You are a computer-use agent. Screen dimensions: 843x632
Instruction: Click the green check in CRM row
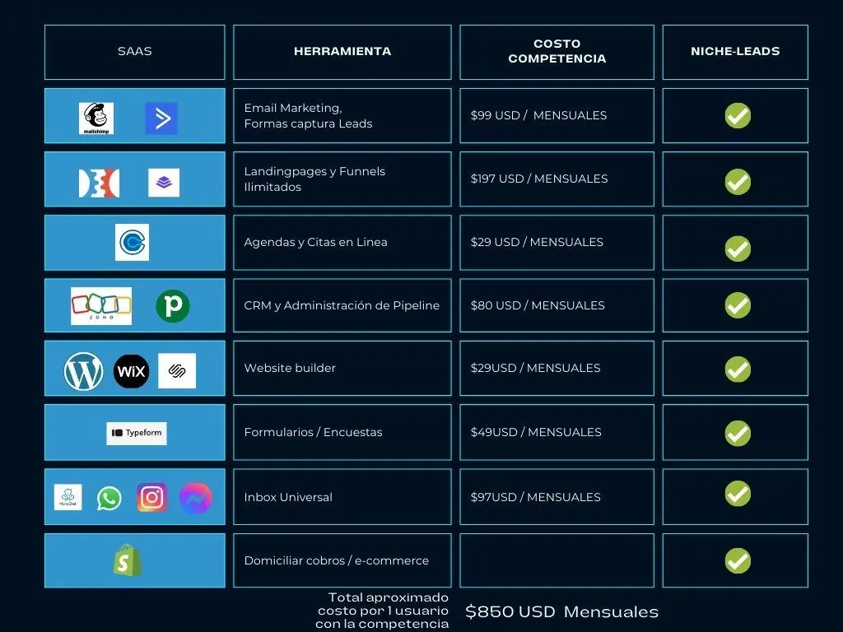click(738, 305)
